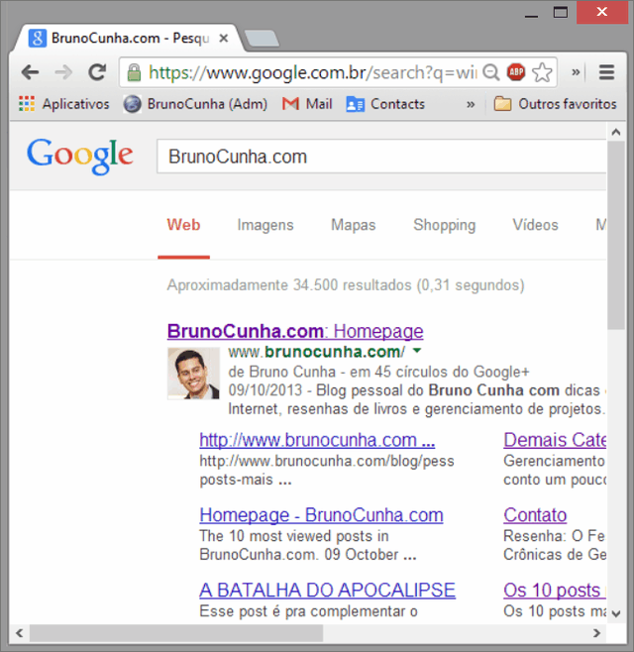Open the Aplicativos apps shortcut
Image resolution: width=634 pixels, height=652 pixels.
click(63, 104)
